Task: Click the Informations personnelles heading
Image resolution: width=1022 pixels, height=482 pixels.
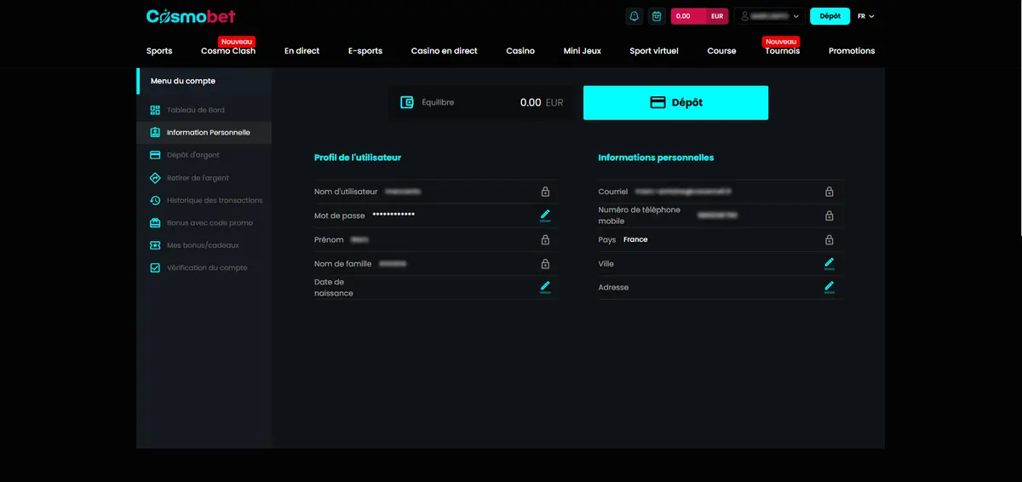Action: tap(656, 158)
